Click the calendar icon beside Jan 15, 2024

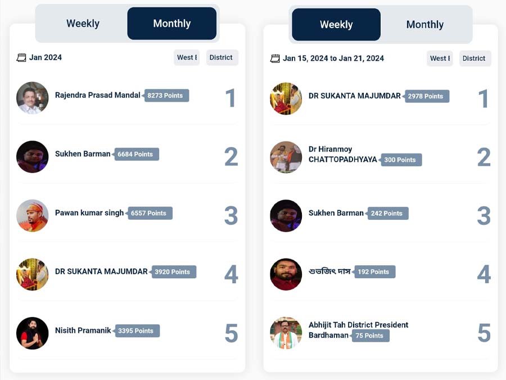tap(275, 58)
